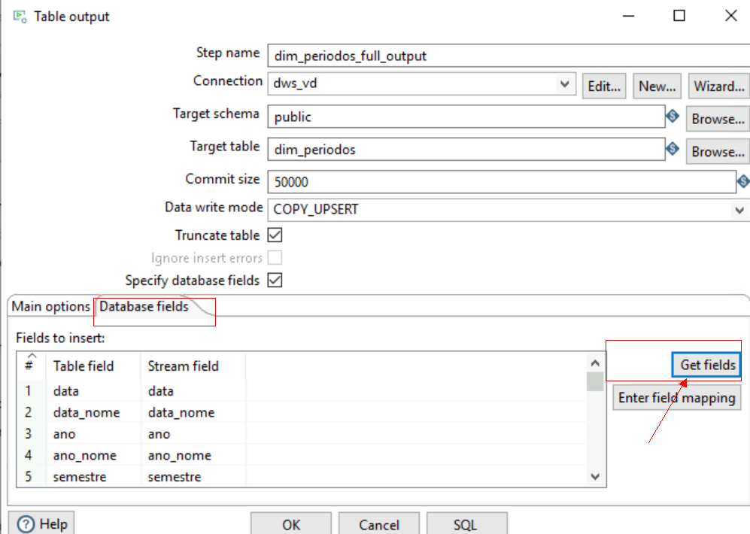Screen dimensions: 750x534
Task: Click the Table output window icon
Action: coord(20,17)
